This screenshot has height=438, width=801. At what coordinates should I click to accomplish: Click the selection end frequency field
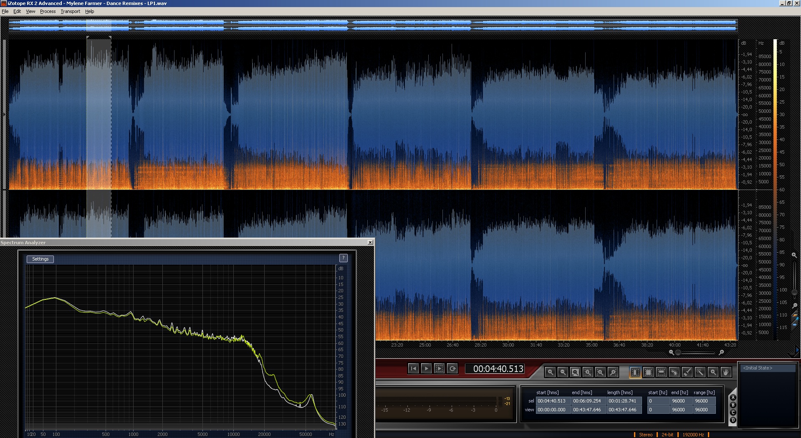click(x=681, y=401)
